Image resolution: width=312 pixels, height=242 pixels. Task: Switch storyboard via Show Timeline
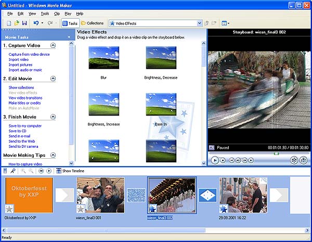point(70,171)
